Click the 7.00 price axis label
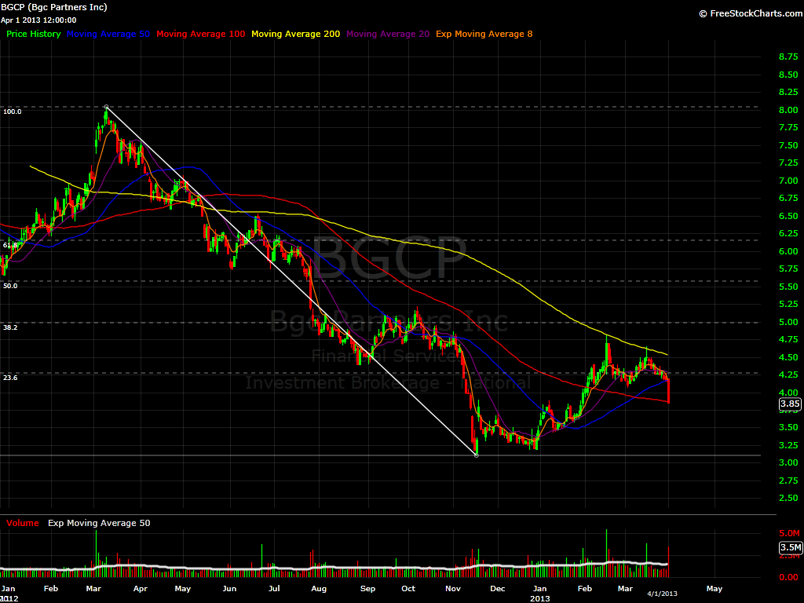 [x=788, y=181]
